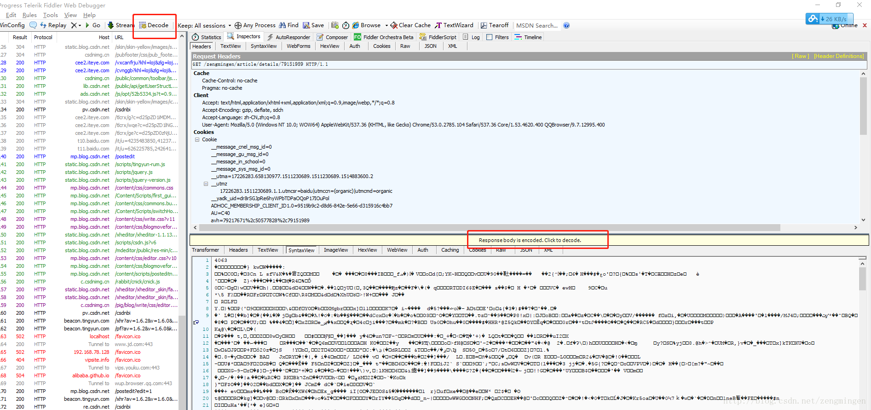Click the request headers vertical scrollbar thumb
The height and width of the screenshot is (410, 871).
pos(863,106)
